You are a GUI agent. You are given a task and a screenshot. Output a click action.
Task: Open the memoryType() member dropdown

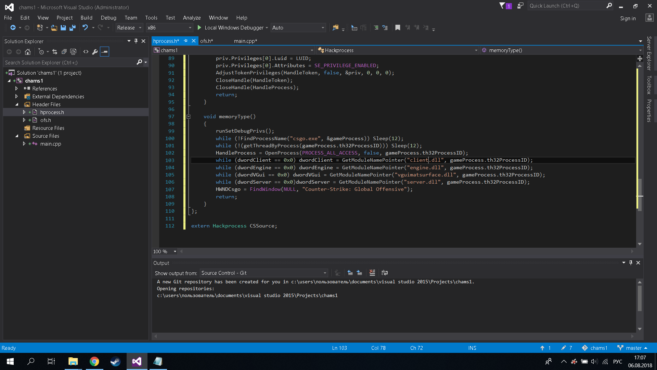[x=640, y=50]
